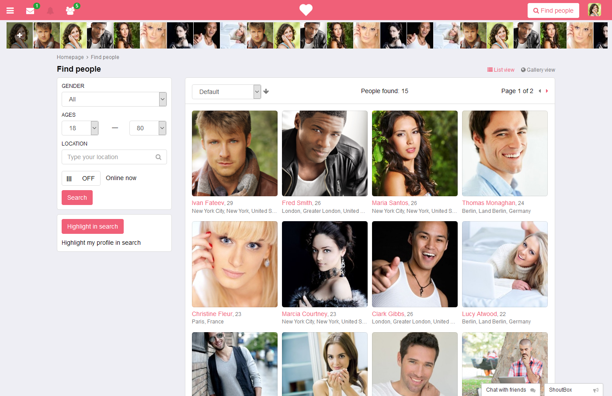This screenshot has width=612, height=396.
Task: Click the Search button
Action: click(77, 198)
